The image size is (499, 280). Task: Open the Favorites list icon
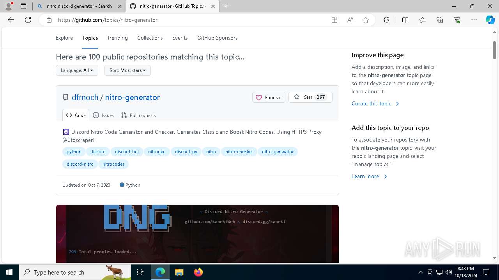[423, 20]
